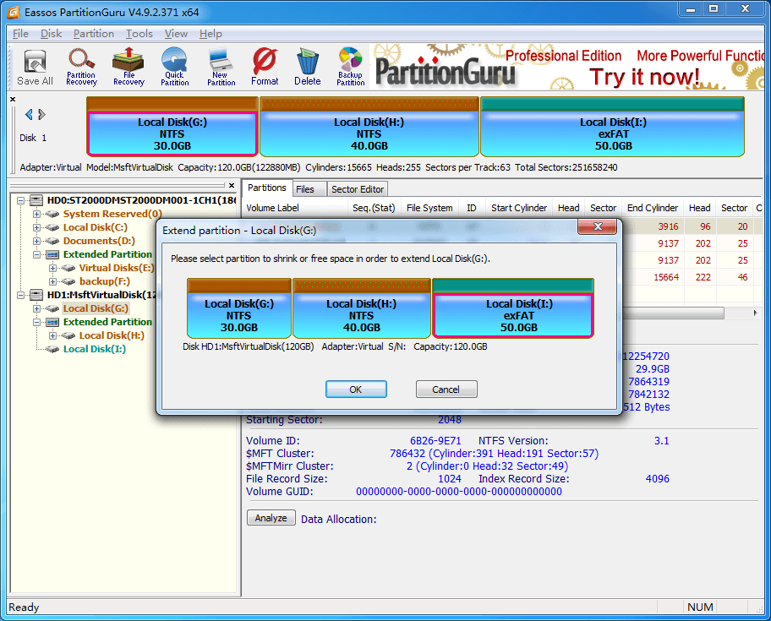The height and width of the screenshot is (621, 771).
Task: Click the Try it now banner
Action: (644, 77)
